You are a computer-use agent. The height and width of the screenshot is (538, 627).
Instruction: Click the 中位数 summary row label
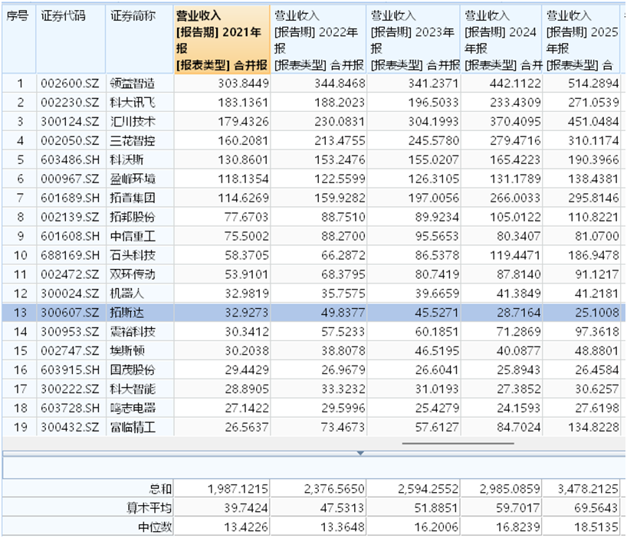coord(155,527)
